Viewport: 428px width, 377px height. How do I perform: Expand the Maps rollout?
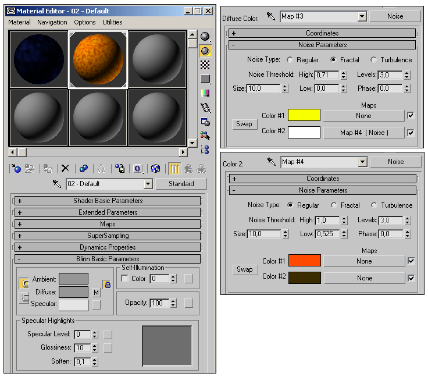tap(108, 224)
